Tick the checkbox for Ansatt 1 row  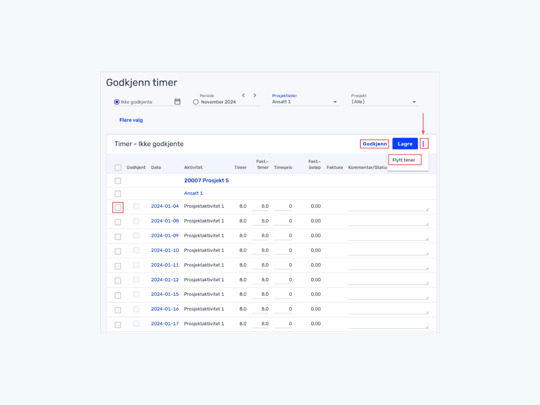118,194
